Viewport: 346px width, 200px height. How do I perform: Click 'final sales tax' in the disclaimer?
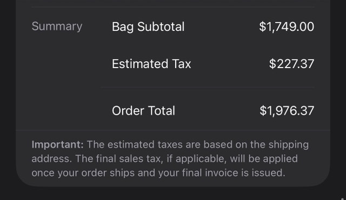coord(129,159)
